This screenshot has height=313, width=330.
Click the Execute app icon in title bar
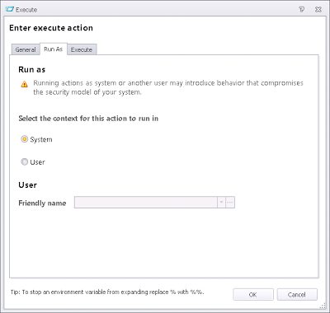pyautogui.click(x=9, y=9)
